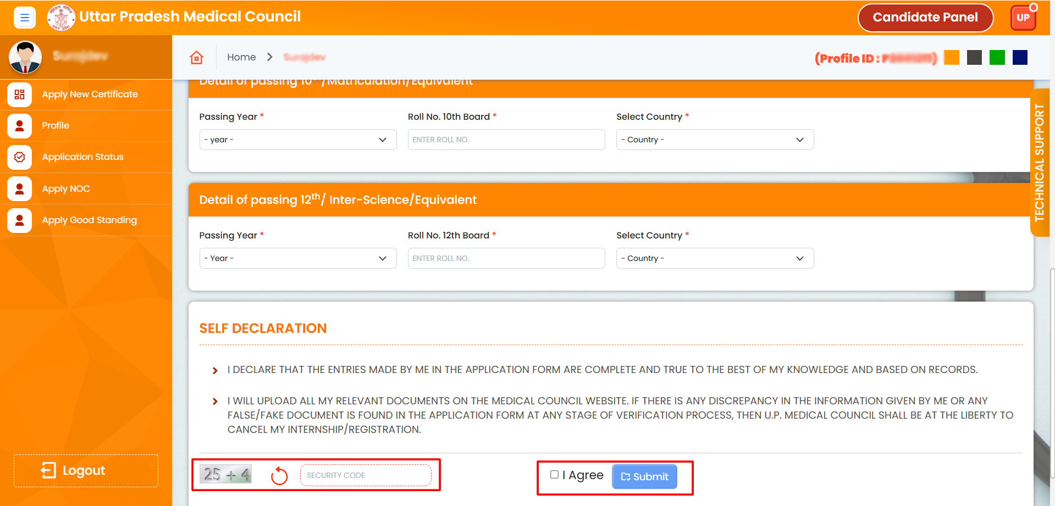Screen dimensions: 1055x506
Task: Expand the 12th Select Country dropdown
Action: pos(714,258)
